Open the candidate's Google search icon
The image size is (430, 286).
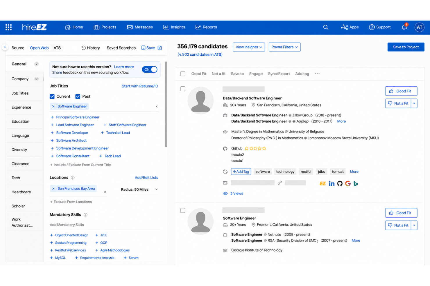(348, 183)
